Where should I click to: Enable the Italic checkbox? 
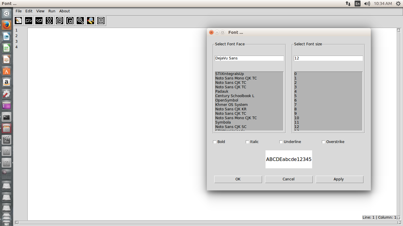(247, 142)
